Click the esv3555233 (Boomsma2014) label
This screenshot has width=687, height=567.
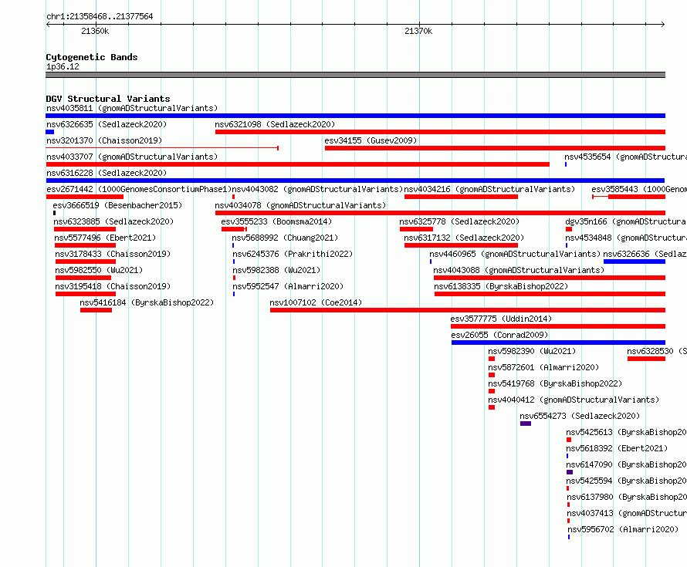click(x=276, y=221)
